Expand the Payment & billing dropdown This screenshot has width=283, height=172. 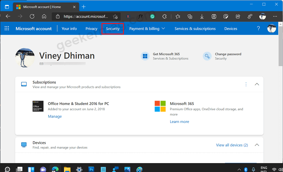147,29
